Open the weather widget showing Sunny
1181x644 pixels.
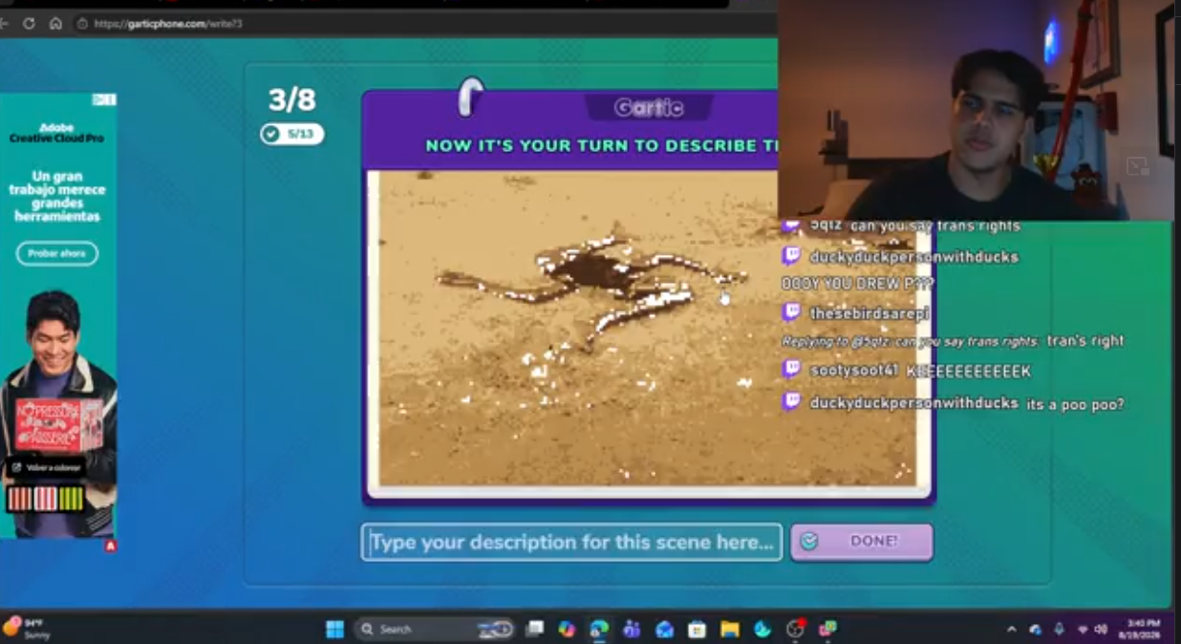[27, 628]
